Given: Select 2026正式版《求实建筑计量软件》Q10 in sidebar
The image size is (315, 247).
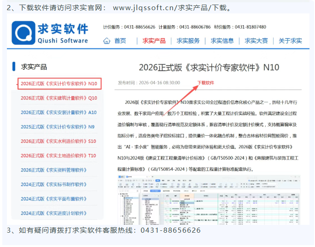Looking at the screenshot, I should coord(59,98).
